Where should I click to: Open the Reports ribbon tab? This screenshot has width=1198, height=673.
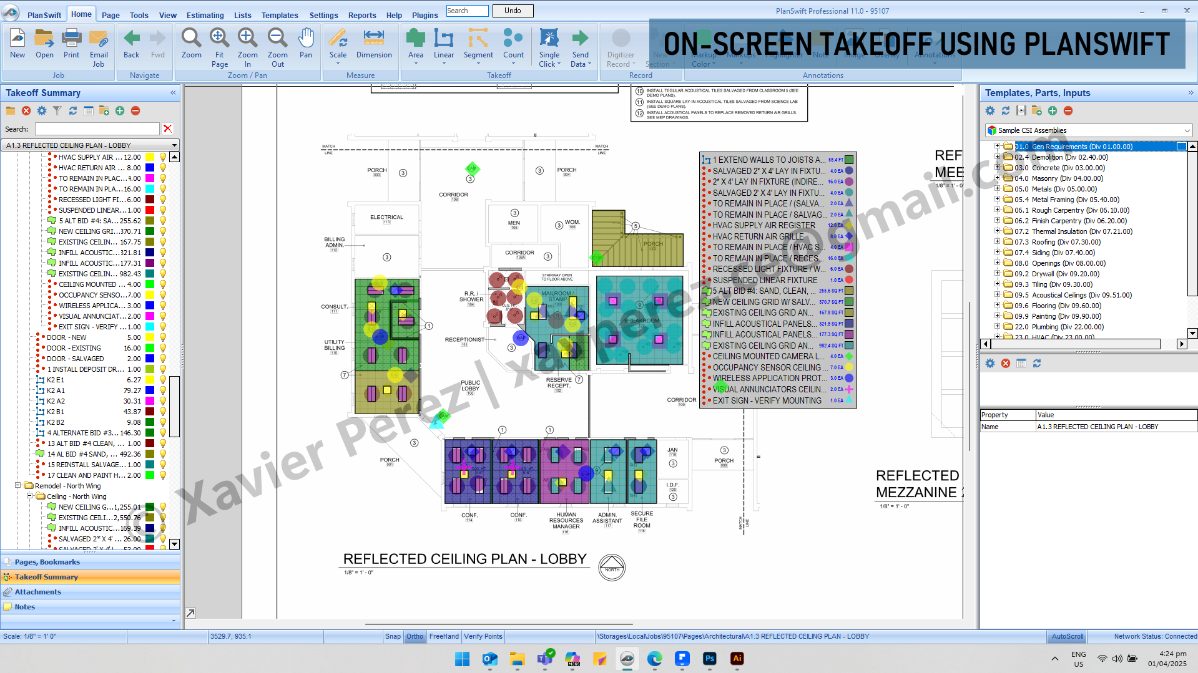(x=362, y=15)
